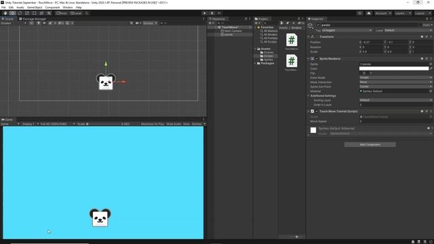
Task: Open the Draw Mode dropdown
Action: tap(396, 78)
